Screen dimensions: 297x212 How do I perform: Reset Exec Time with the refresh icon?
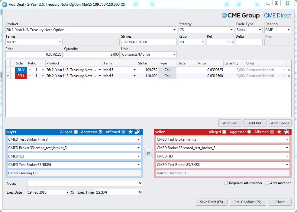140,192
